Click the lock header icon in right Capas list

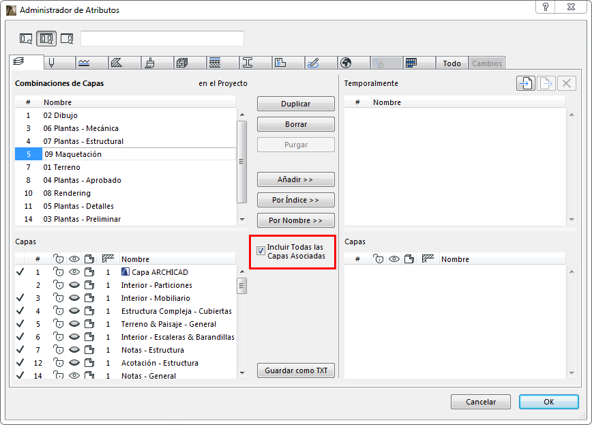point(378,259)
